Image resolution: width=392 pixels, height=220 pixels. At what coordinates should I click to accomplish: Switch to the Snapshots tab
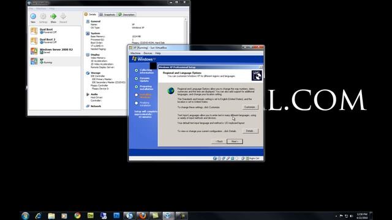tap(107, 15)
